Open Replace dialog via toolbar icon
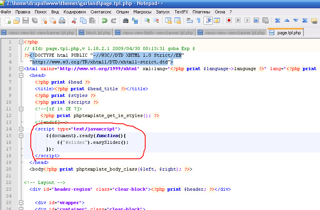320x210 pixels. point(135,20)
